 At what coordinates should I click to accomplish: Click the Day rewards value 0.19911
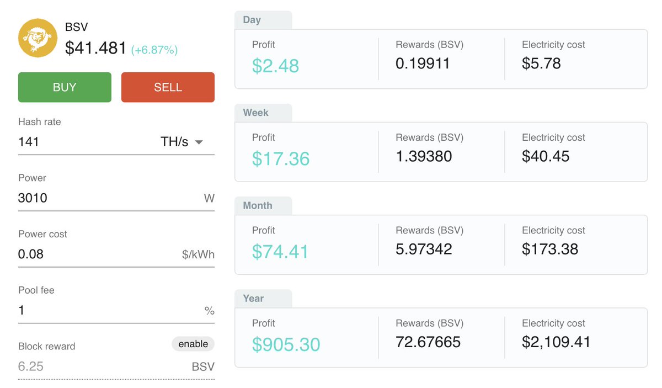pos(423,63)
